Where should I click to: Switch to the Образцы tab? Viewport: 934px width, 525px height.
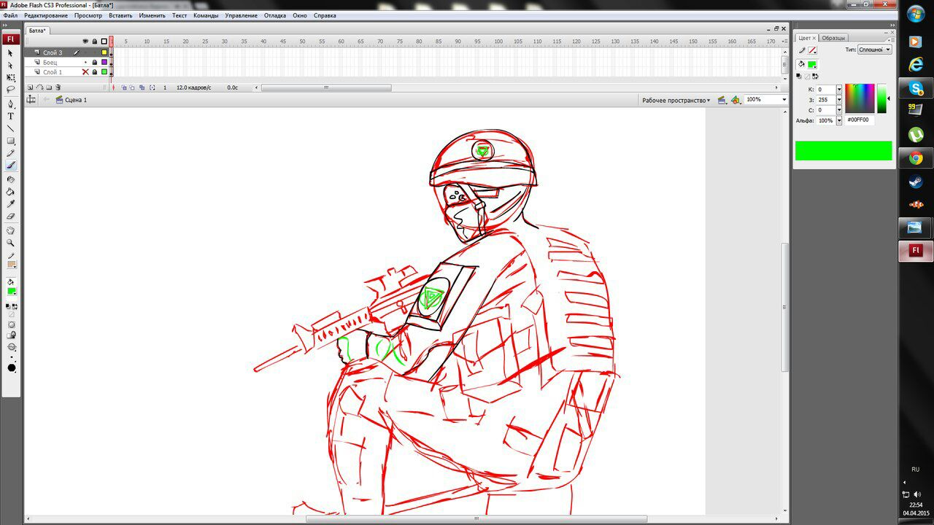click(833, 38)
